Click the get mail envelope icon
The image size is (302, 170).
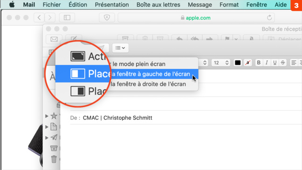click(x=54, y=39)
